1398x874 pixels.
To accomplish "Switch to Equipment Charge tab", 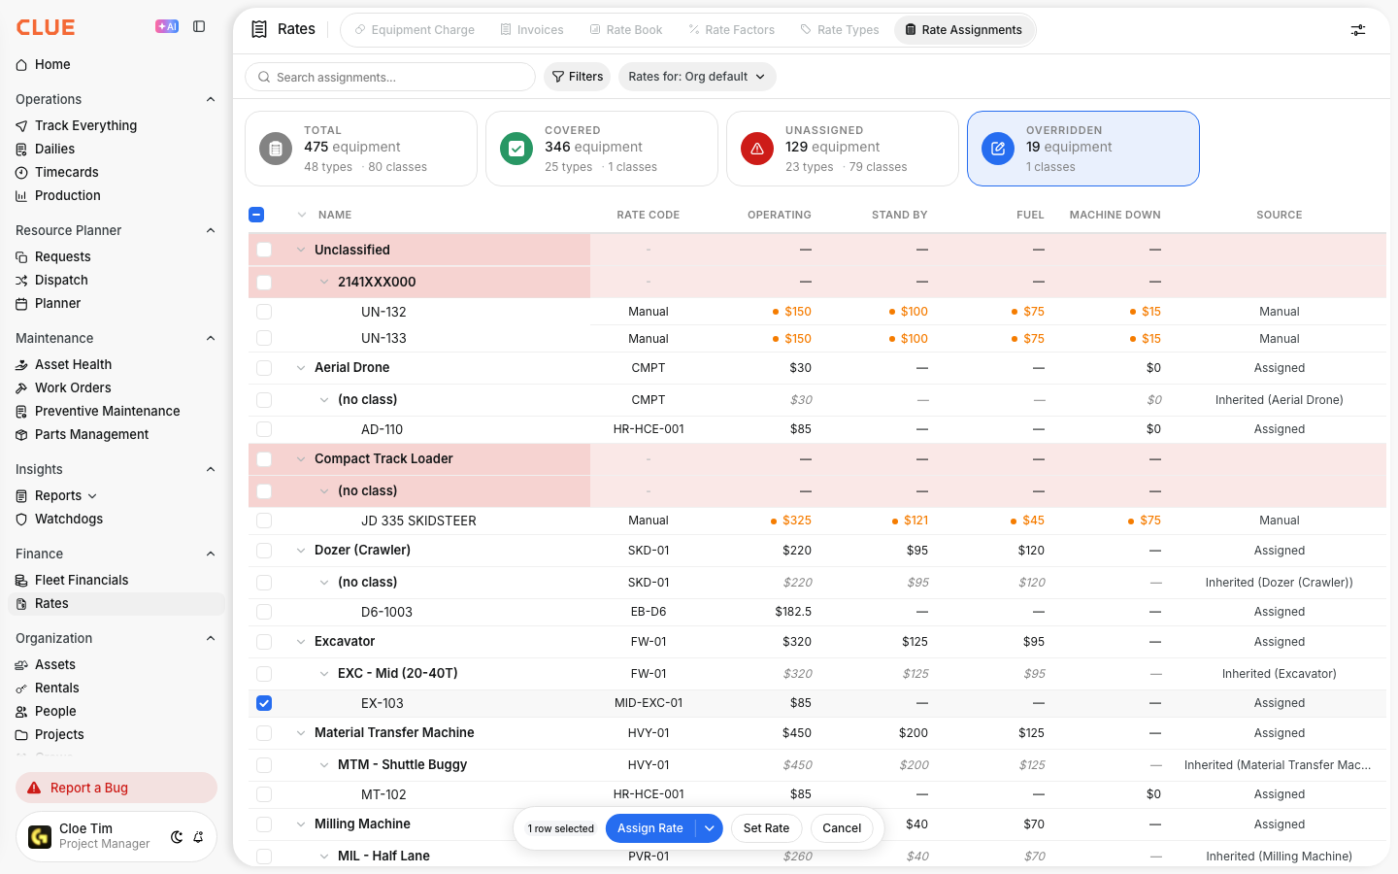I will [415, 30].
